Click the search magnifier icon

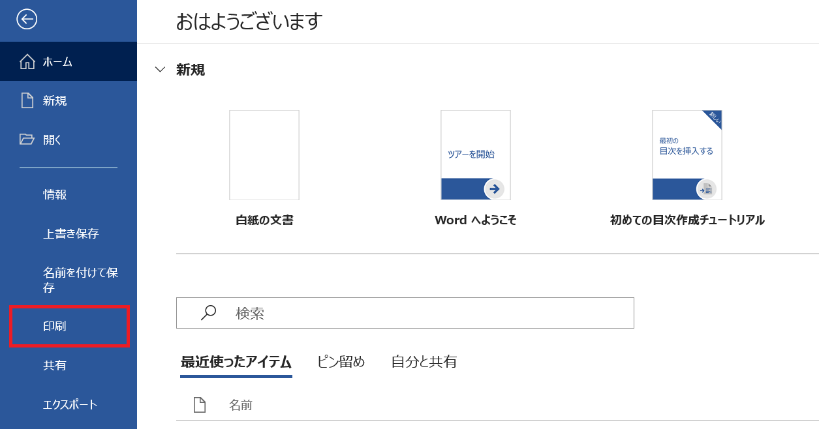click(208, 313)
